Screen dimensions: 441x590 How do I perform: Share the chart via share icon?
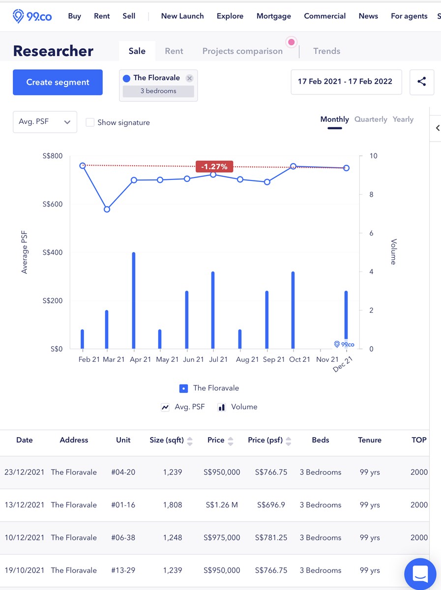tap(421, 82)
